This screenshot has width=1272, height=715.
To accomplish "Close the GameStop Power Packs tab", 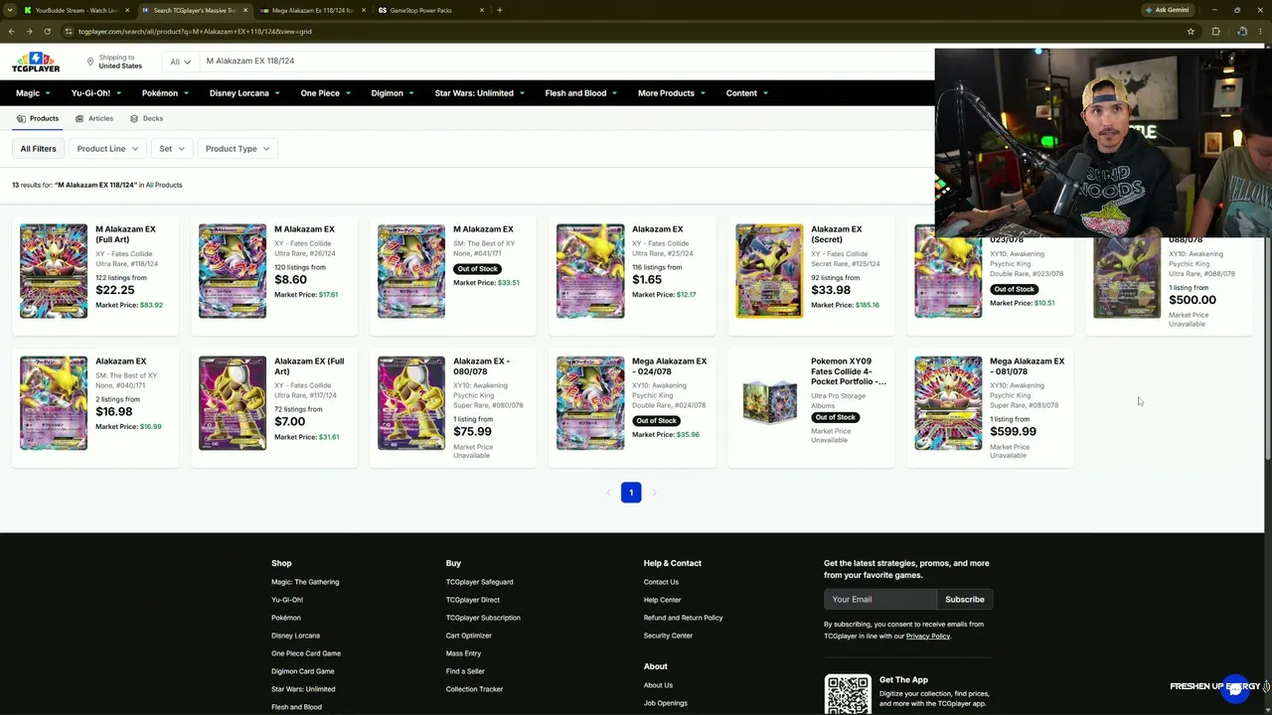I will click(x=482, y=10).
